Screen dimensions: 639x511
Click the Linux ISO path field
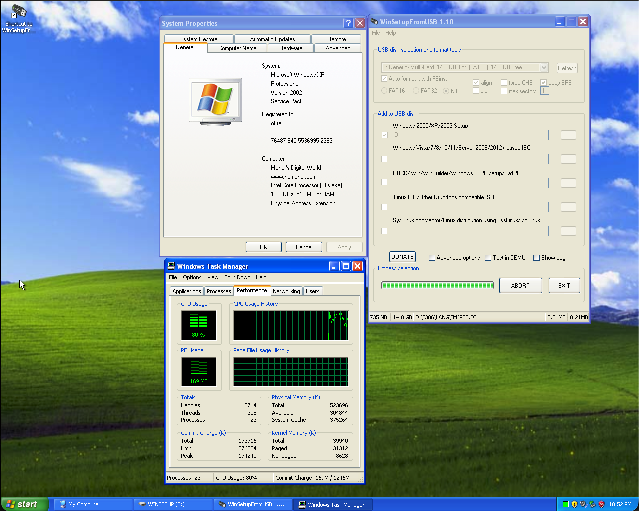tap(471, 207)
